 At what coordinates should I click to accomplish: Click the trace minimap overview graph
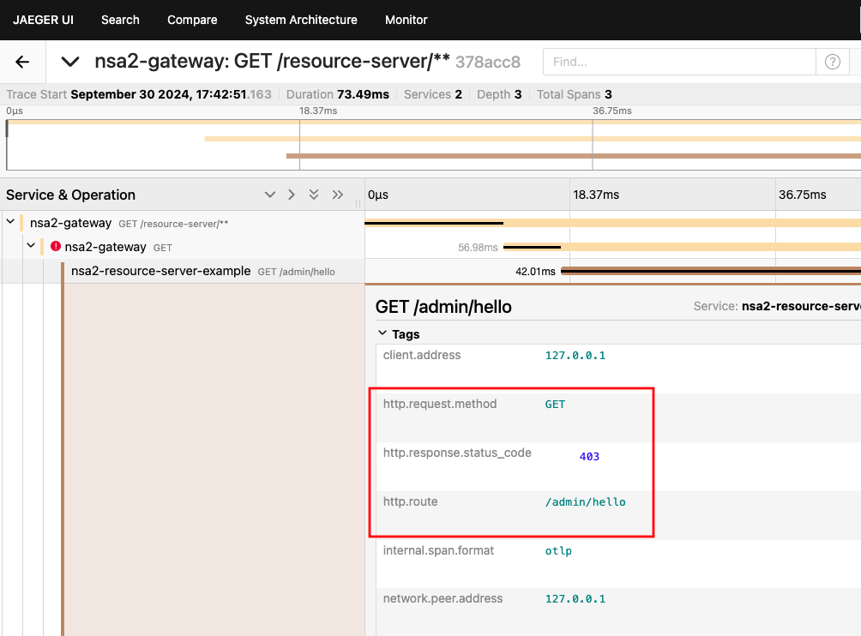coord(433,145)
